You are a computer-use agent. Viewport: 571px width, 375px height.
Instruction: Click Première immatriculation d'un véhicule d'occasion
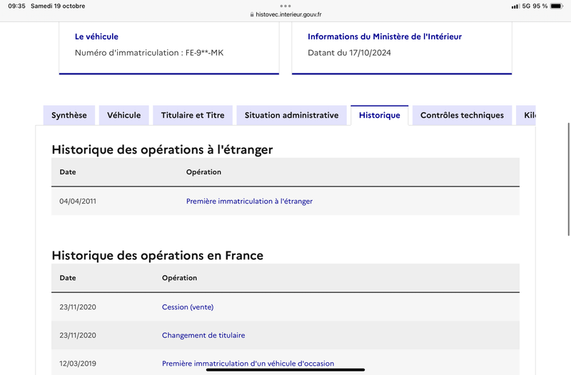coord(248,364)
